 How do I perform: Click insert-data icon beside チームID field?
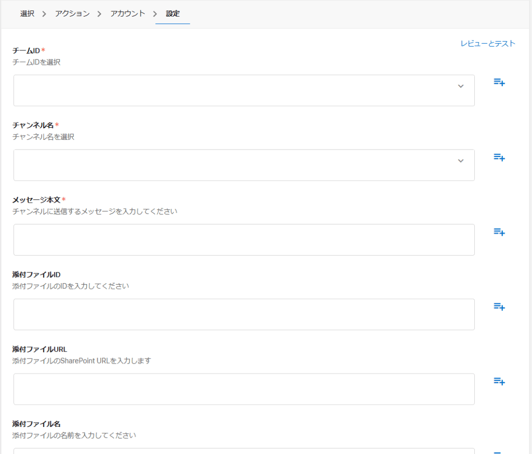click(x=499, y=82)
